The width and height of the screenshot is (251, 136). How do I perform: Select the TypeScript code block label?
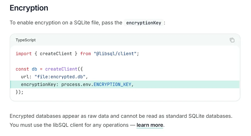pyautogui.click(x=26, y=40)
